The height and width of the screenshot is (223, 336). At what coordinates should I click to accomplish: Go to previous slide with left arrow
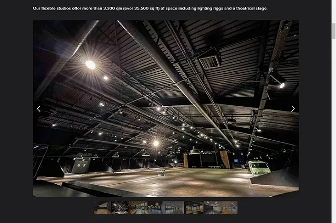(38, 109)
